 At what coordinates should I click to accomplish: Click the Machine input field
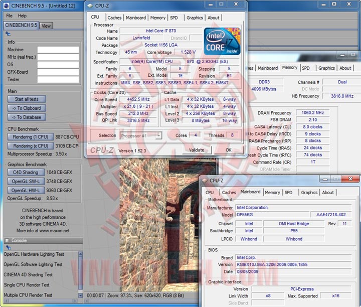pyautogui.click(x=58, y=50)
